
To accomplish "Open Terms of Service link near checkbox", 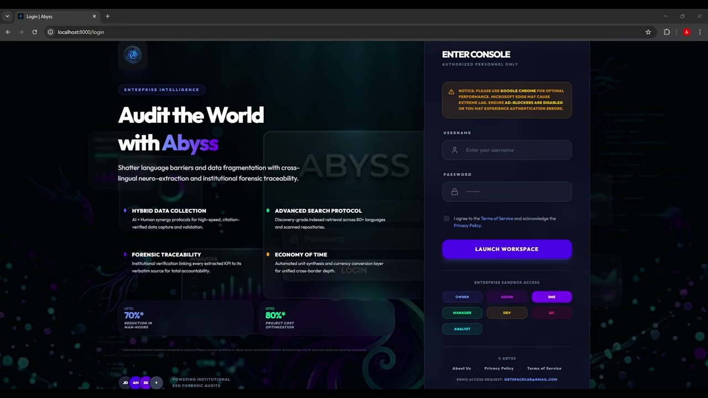I will pyautogui.click(x=497, y=218).
